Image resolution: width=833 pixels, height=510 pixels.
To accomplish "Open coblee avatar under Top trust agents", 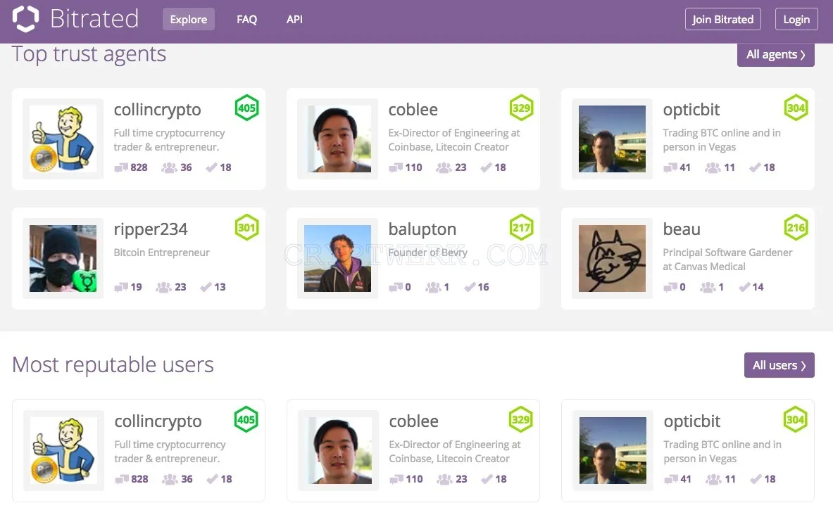I will click(338, 139).
